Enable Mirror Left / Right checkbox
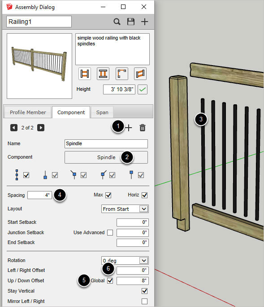 (144, 301)
